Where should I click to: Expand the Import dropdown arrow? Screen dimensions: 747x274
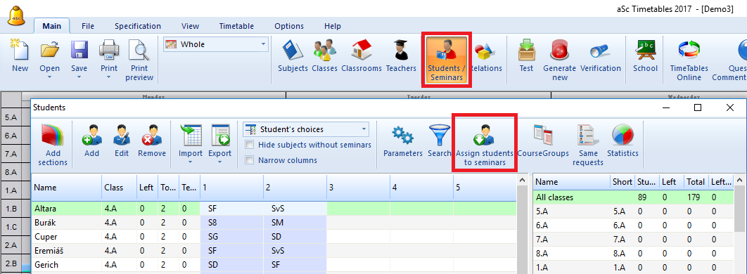point(190,162)
